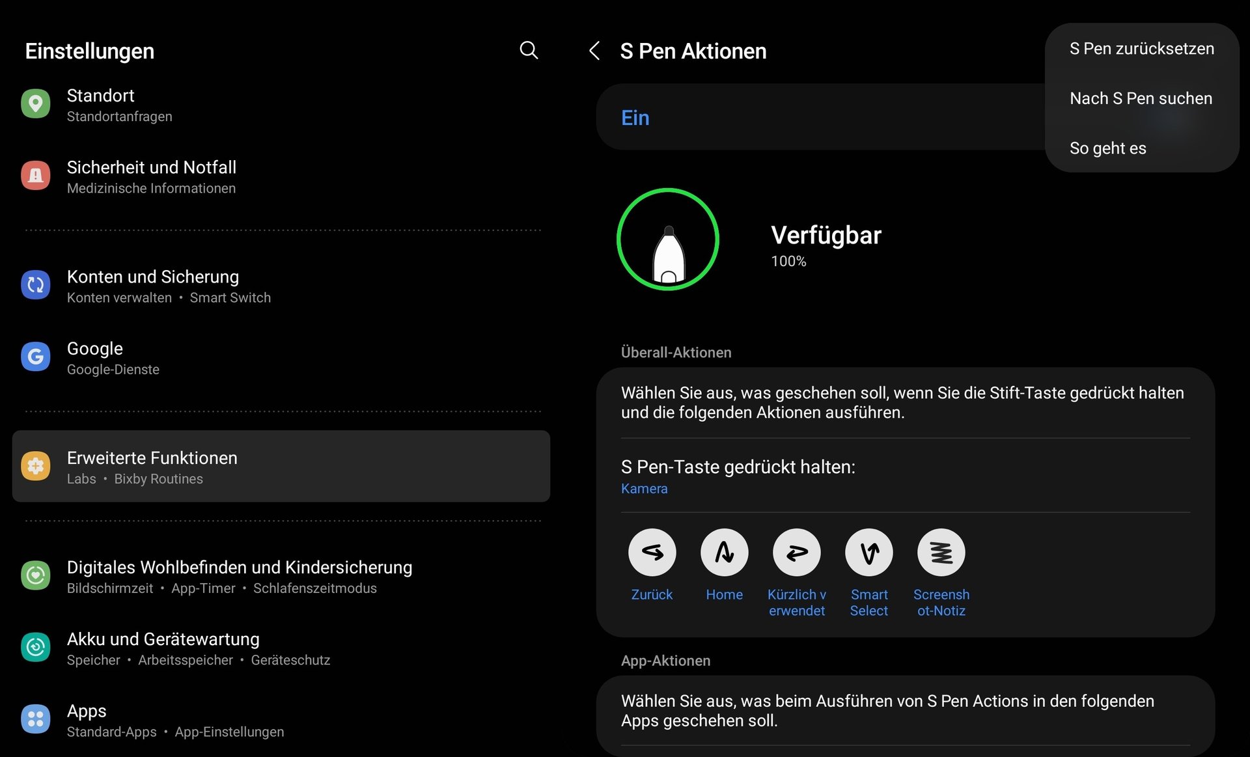Tap the Einstellungen heading
1250x757 pixels.
click(90, 51)
